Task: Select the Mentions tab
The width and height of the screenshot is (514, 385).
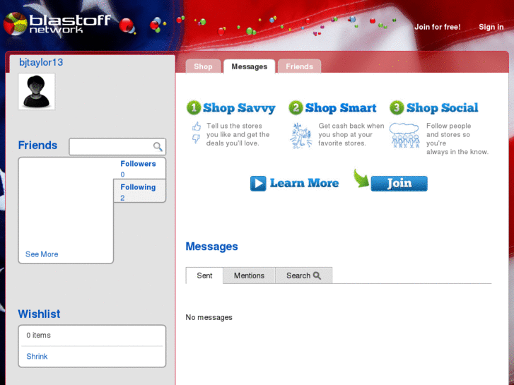Action: (x=249, y=276)
